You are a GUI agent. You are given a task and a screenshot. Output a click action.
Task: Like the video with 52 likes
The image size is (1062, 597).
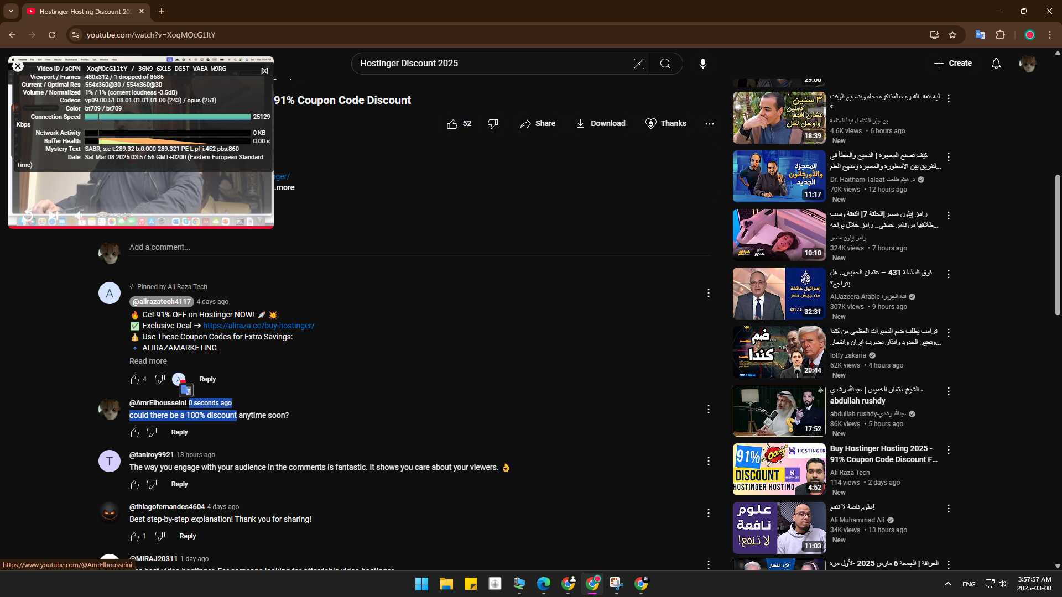click(x=459, y=124)
